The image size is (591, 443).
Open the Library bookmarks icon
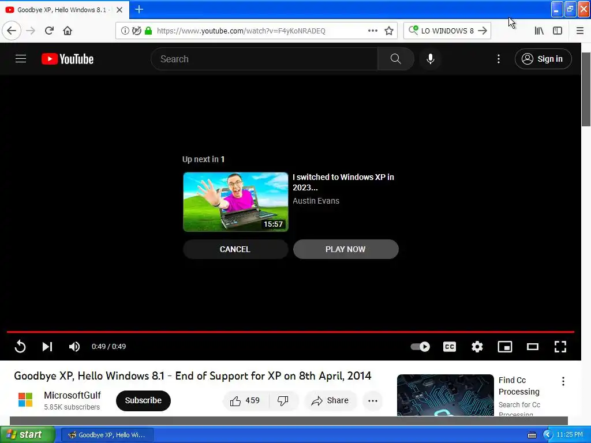[539, 31]
